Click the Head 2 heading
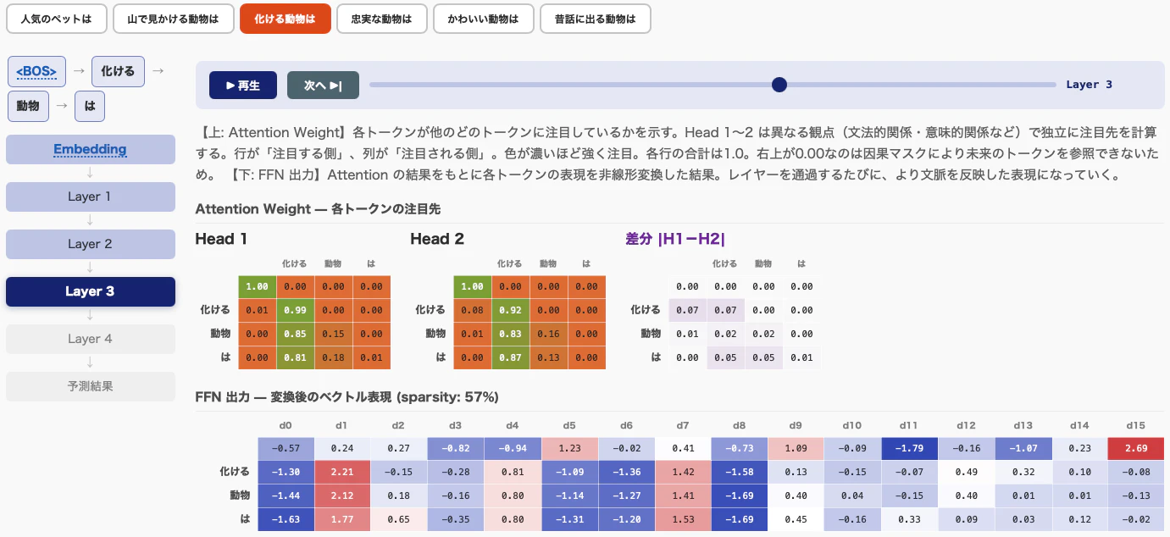Screen dimensions: 1170x537 [437, 239]
